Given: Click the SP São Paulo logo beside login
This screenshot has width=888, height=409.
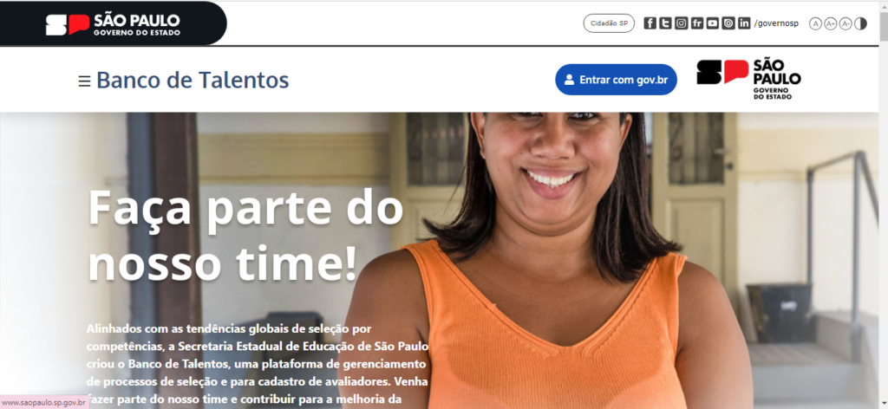Looking at the screenshot, I should (x=748, y=80).
